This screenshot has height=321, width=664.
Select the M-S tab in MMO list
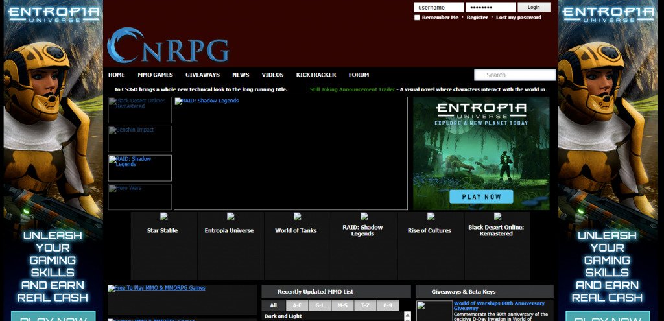[342, 305]
